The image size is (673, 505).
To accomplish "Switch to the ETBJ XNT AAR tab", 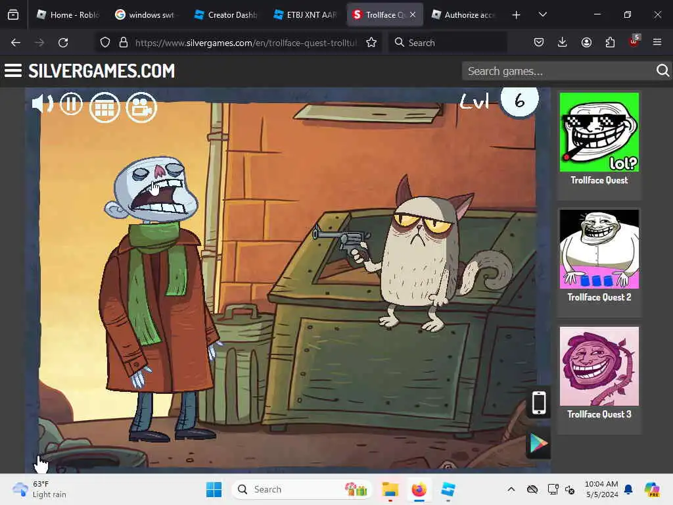I will [305, 14].
